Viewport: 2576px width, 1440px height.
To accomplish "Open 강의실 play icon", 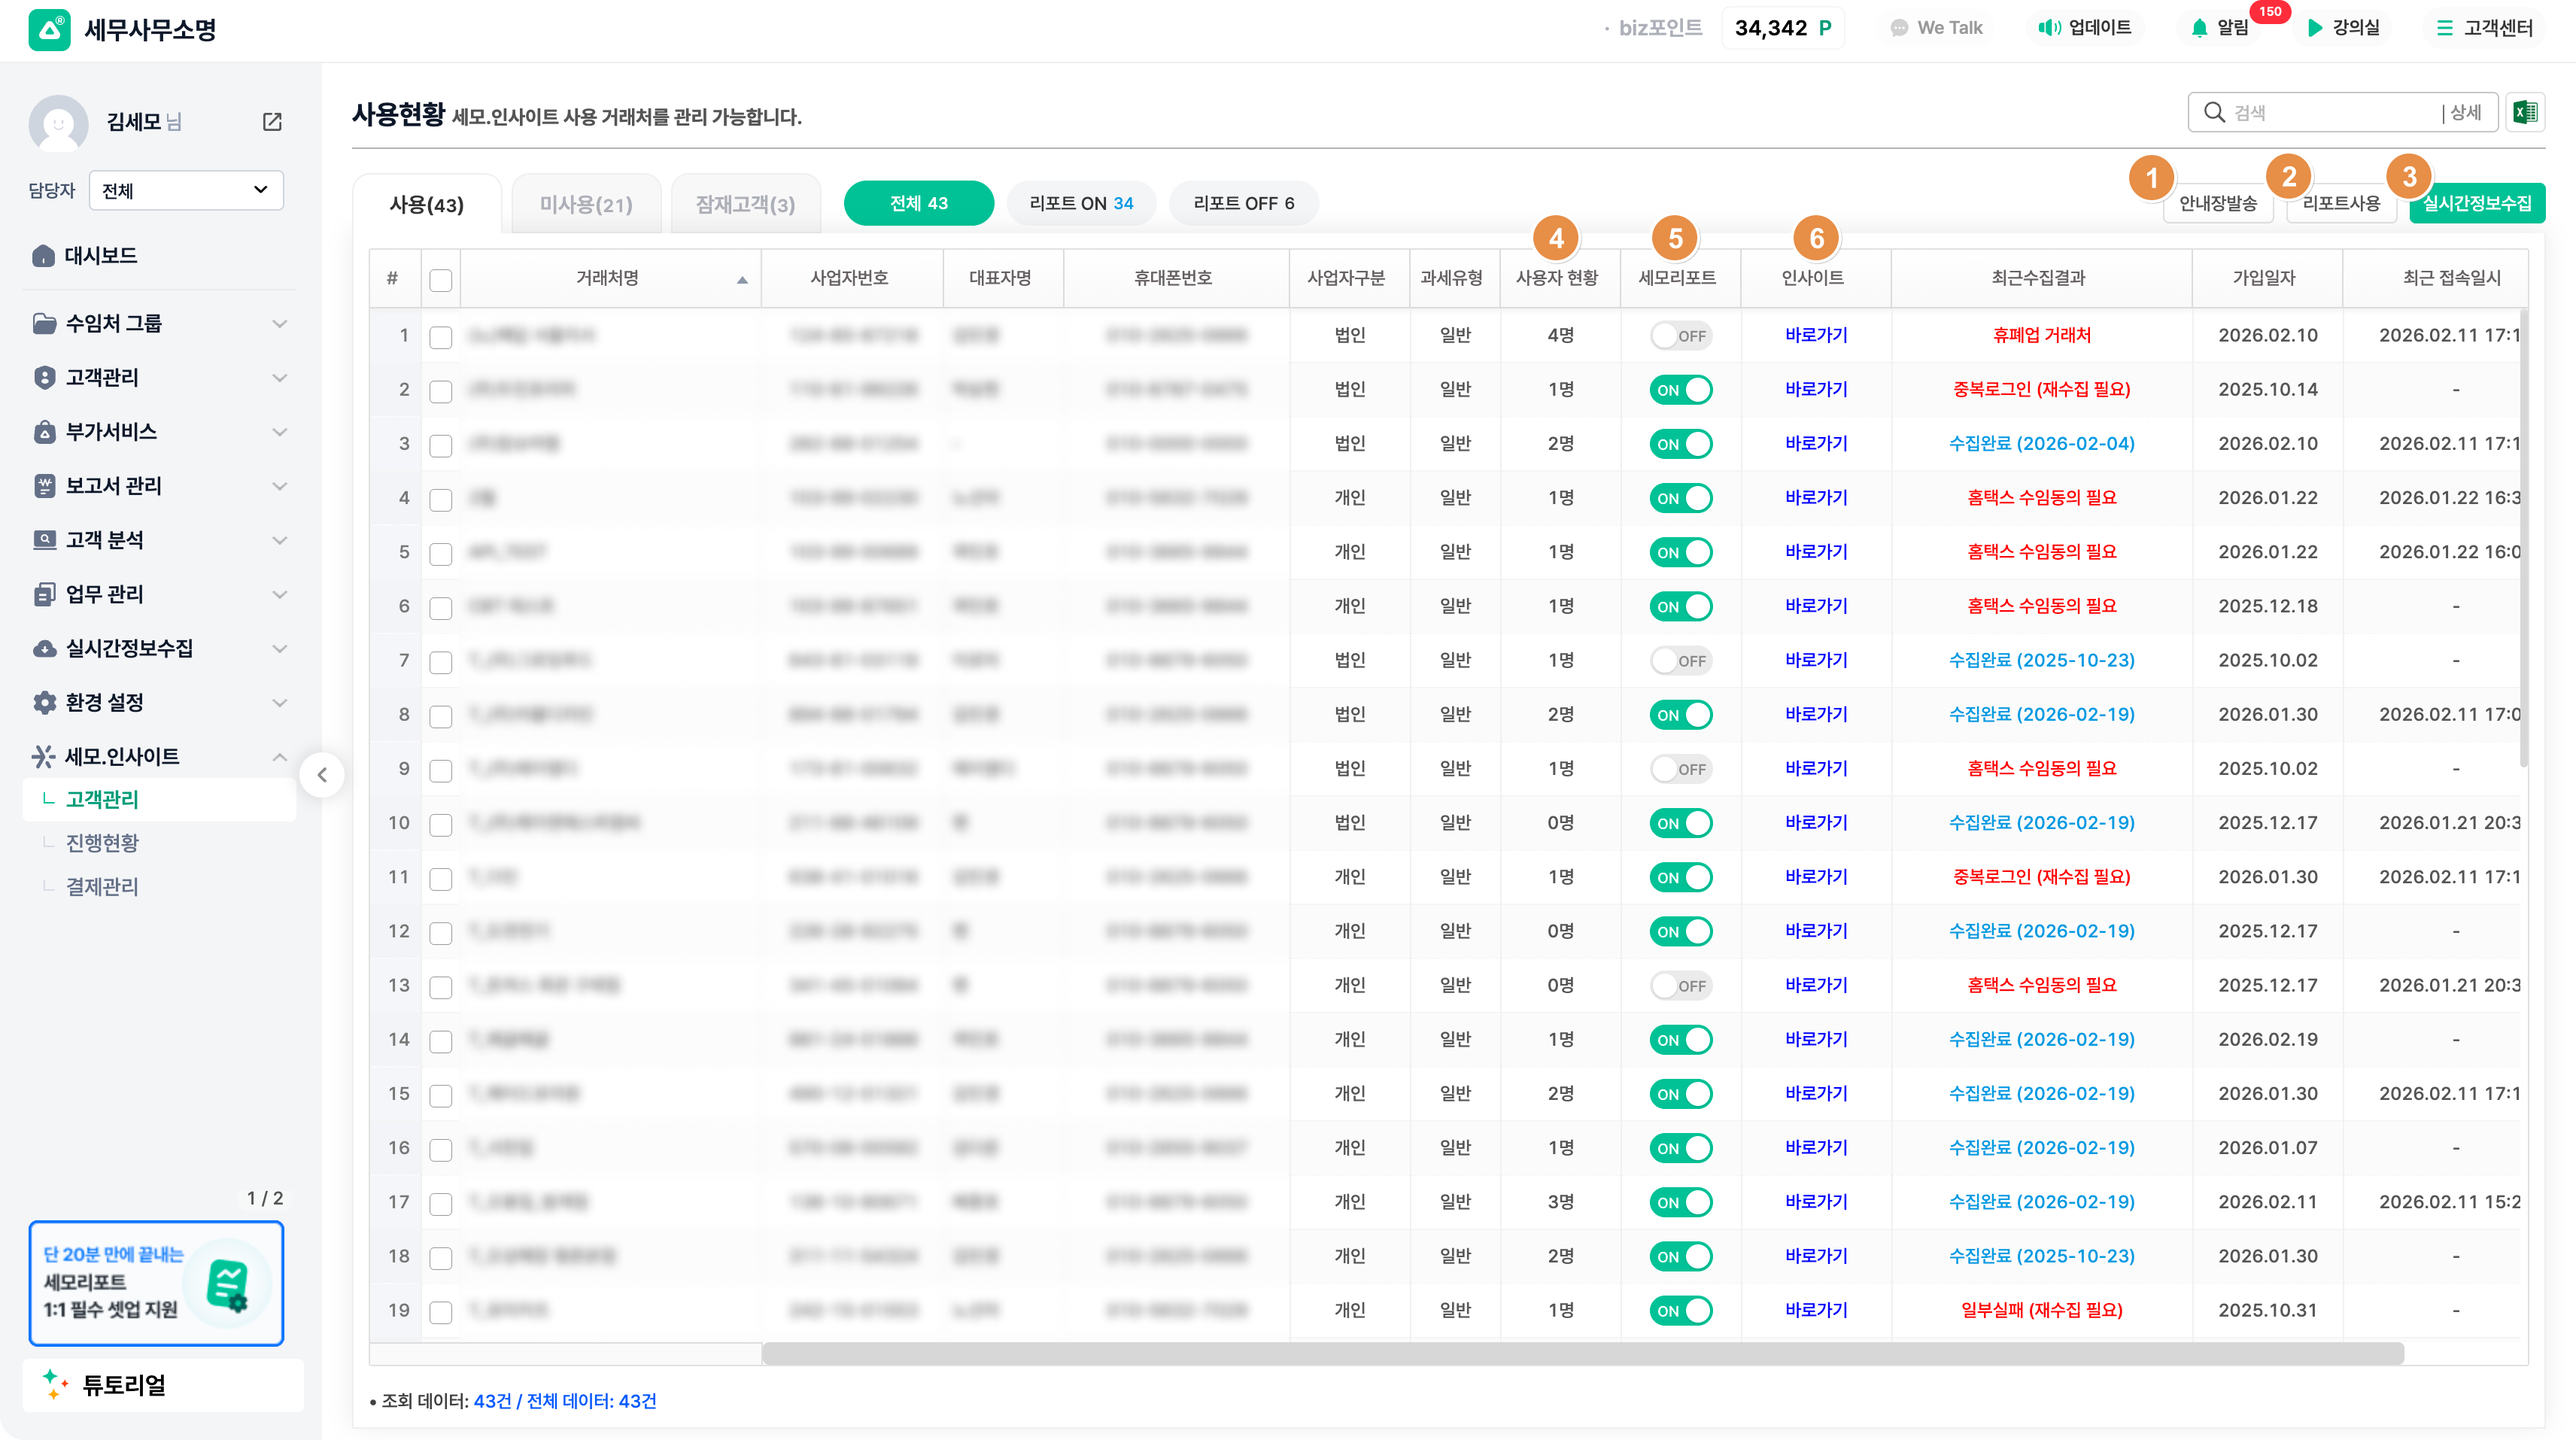I will click(2314, 28).
